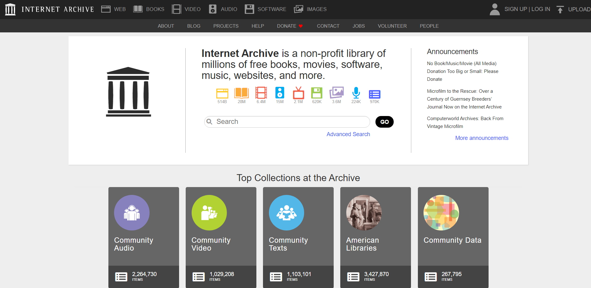Open the Community Video collection title
The height and width of the screenshot is (288, 591).
[x=211, y=244]
